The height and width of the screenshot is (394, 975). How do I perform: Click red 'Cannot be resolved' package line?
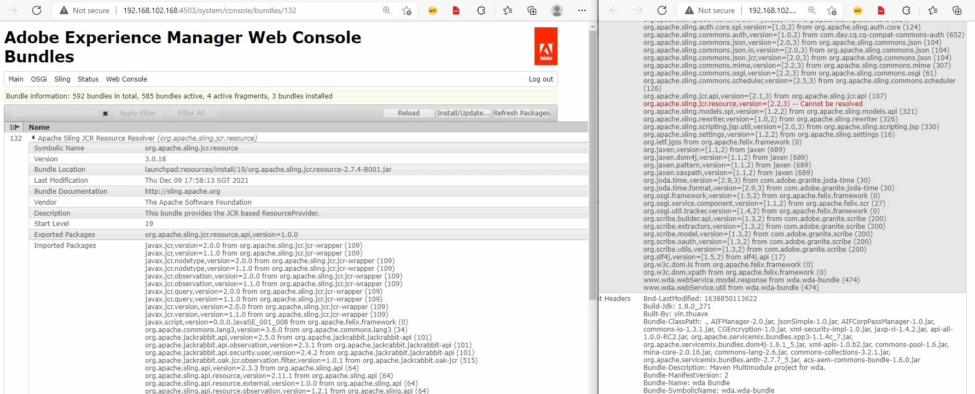click(753, 104)
